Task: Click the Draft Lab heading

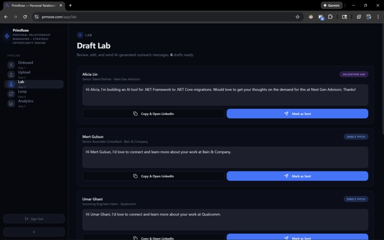Action: 93,46
